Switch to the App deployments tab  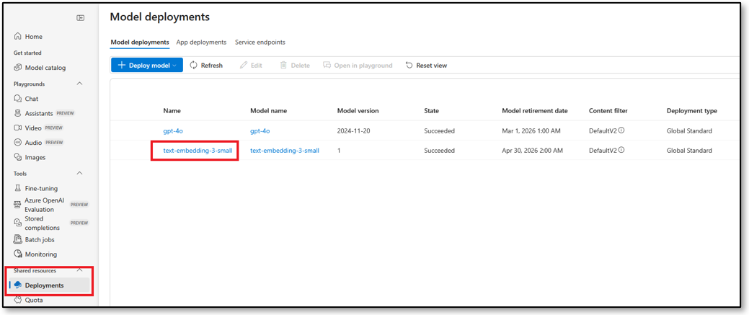coord(201,42)
